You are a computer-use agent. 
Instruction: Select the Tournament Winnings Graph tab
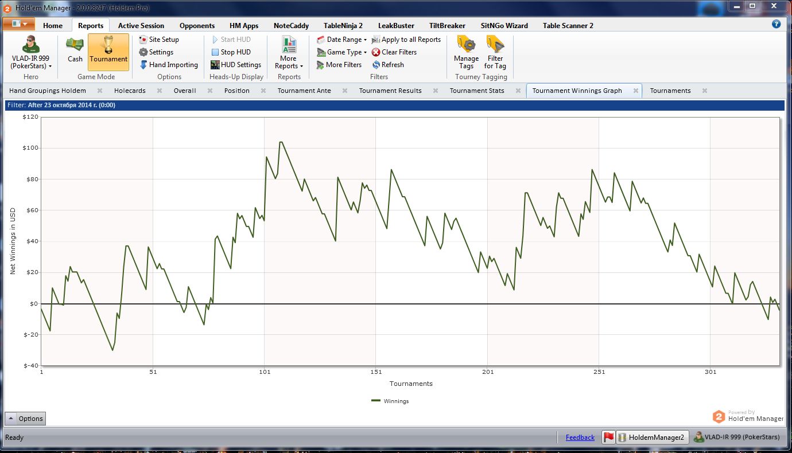tap(577, 91)
